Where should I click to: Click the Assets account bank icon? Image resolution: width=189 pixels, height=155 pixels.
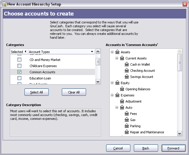(x=117, y=52)
